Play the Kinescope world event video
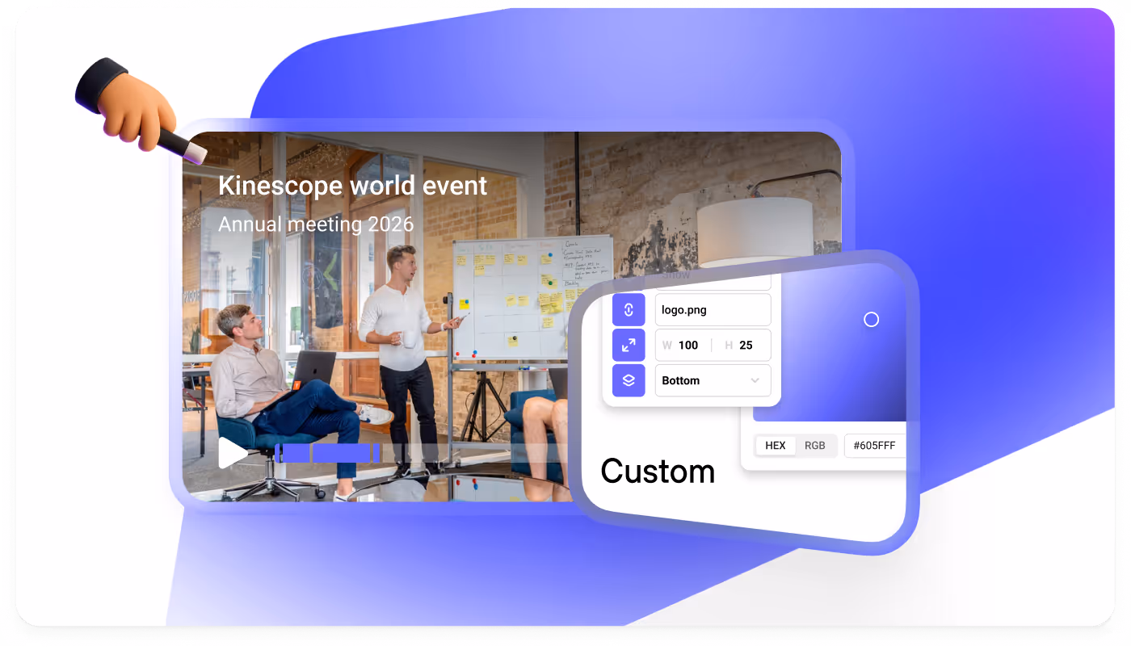The width and height of the screenshot is (1131, 650). coord(233,453)
